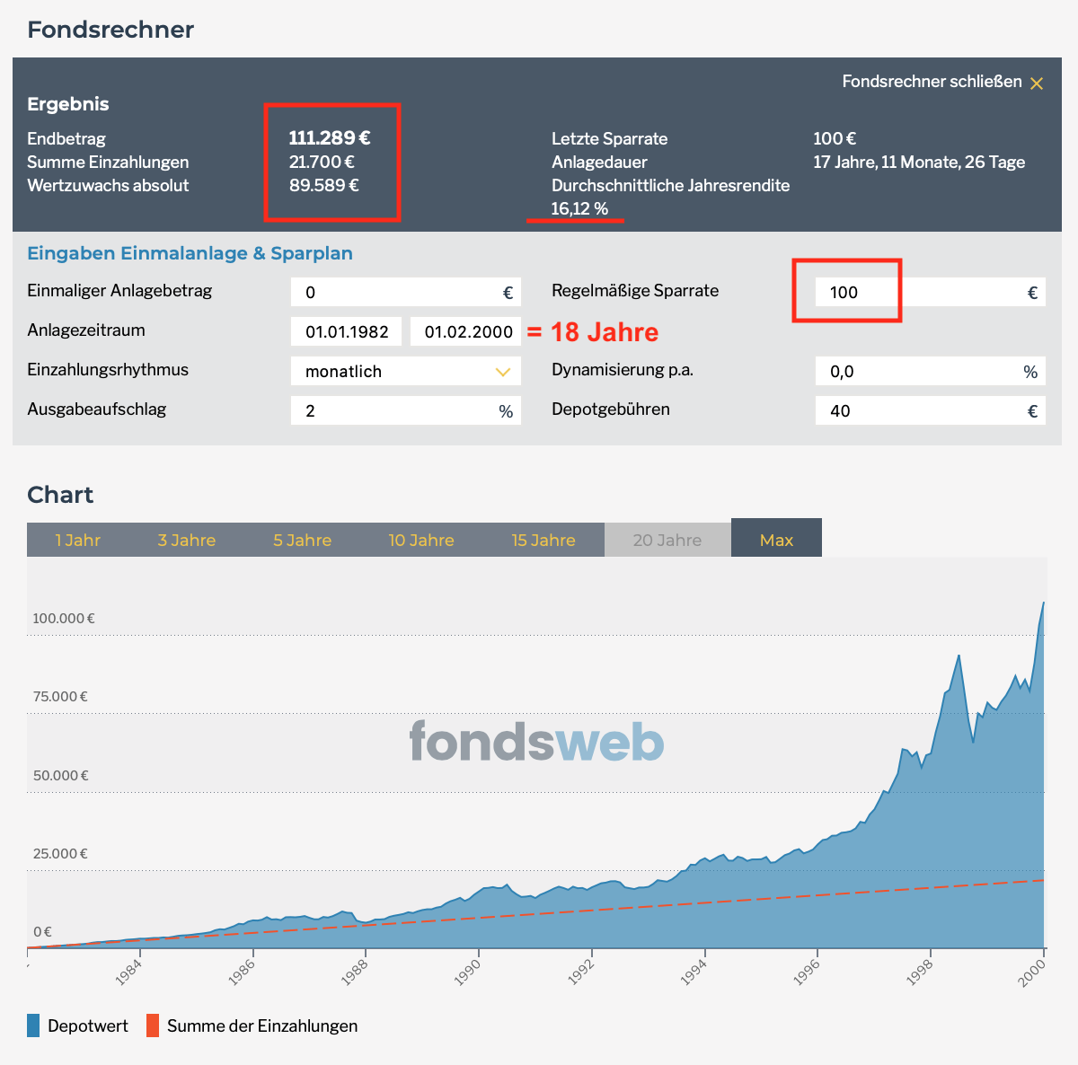The image size is (1078, 1065).
Task: Close the Fondsrechner with the X icon
Action: pos(1037,84)
